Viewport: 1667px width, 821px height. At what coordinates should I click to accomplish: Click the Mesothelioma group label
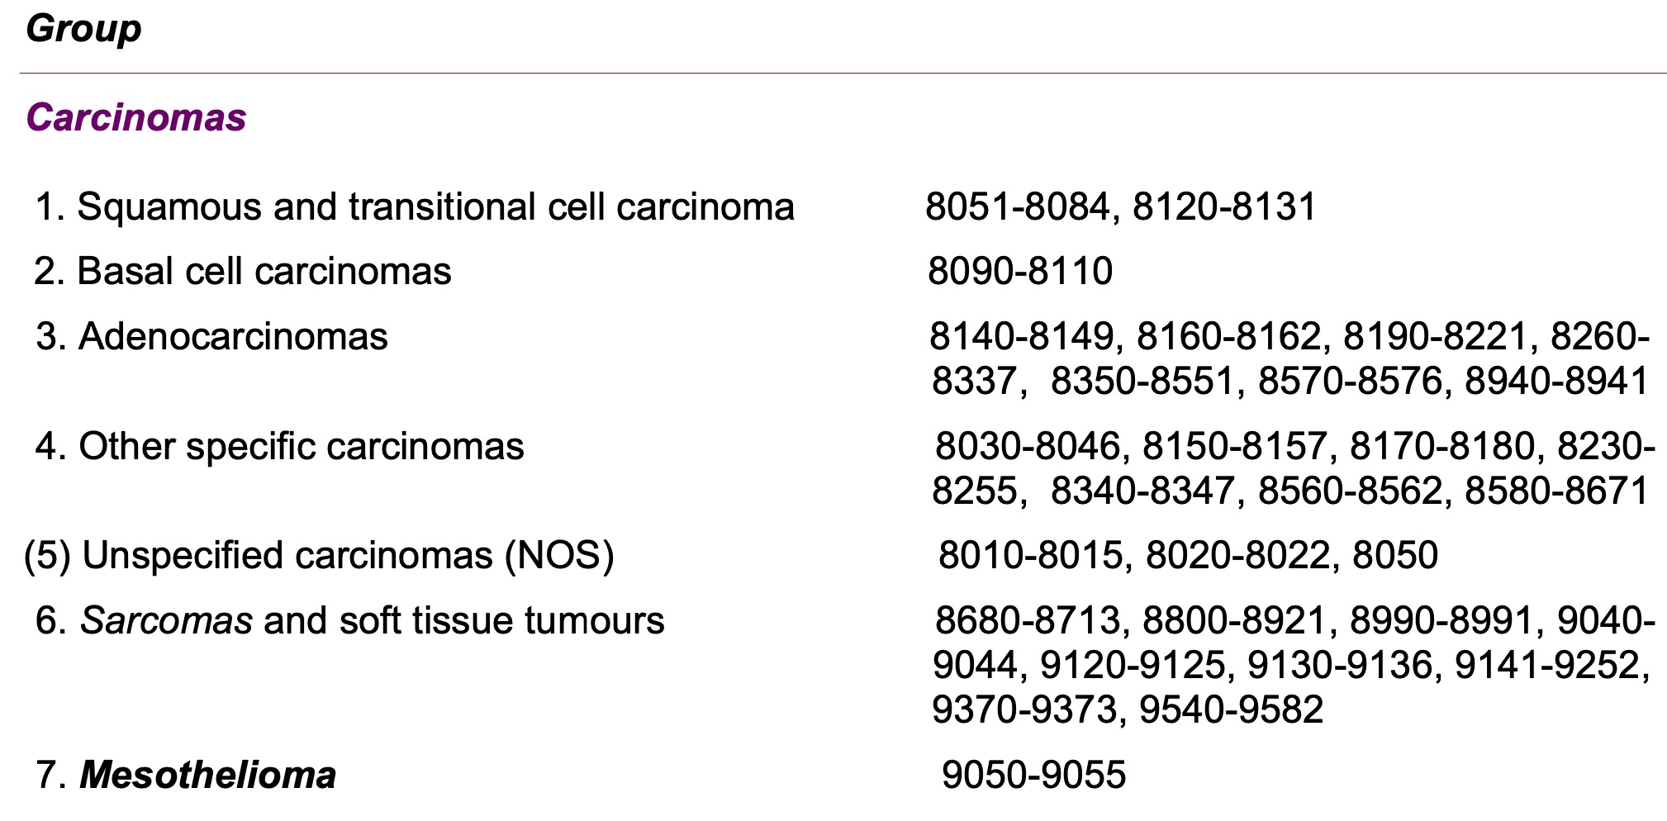point(186,775)
